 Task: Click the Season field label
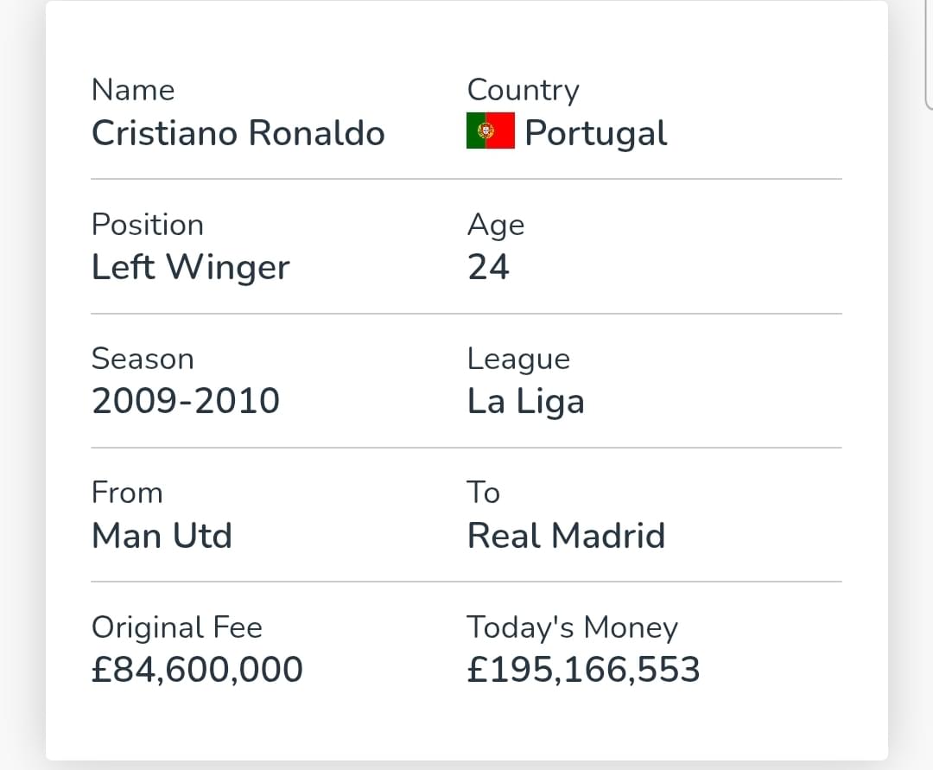click(143, 359)
